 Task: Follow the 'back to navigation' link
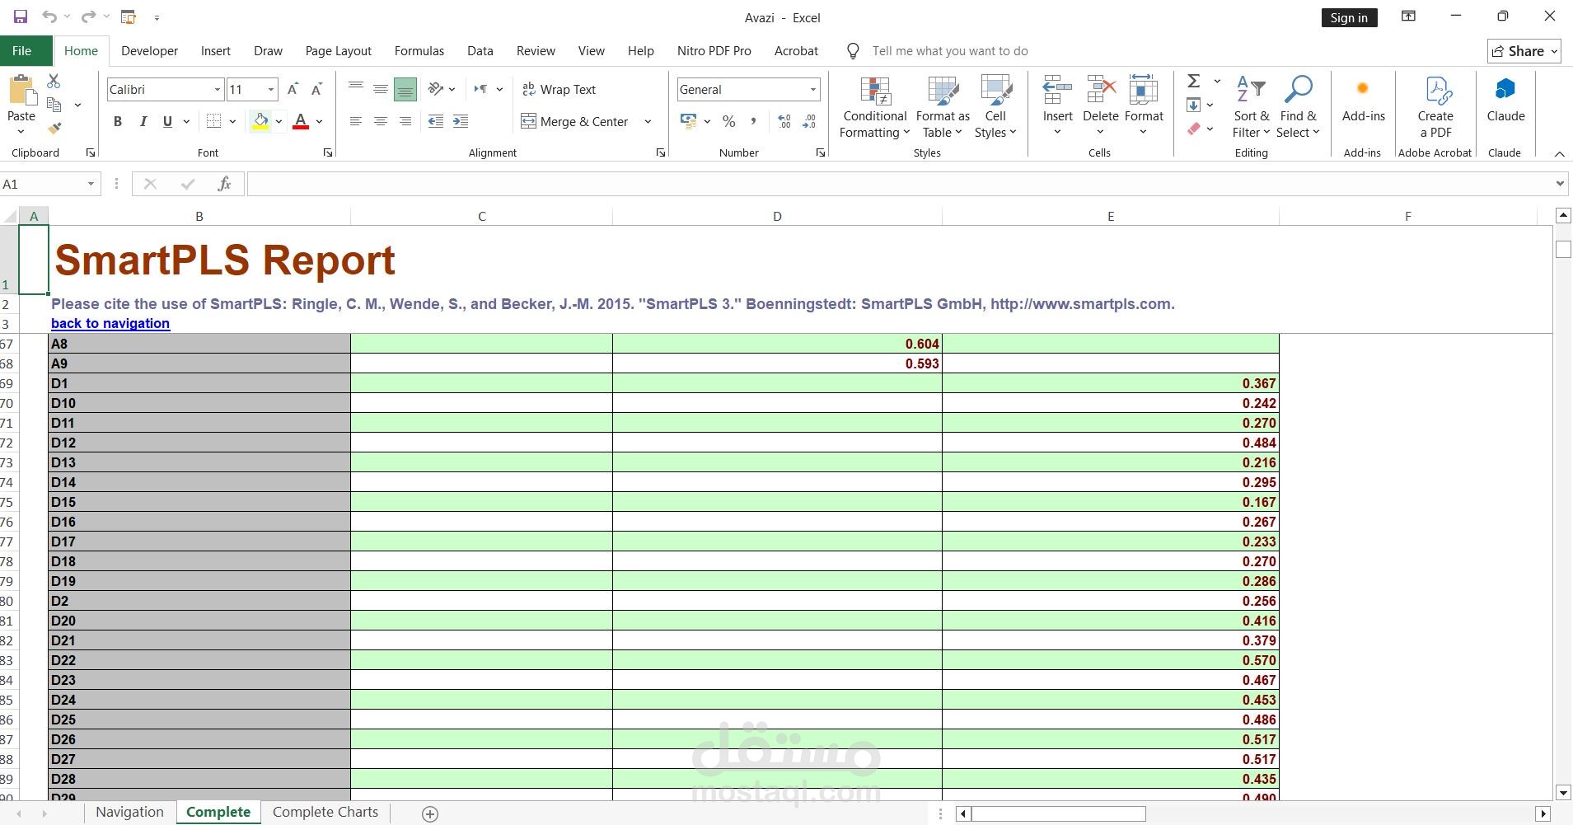coord(110,324)
